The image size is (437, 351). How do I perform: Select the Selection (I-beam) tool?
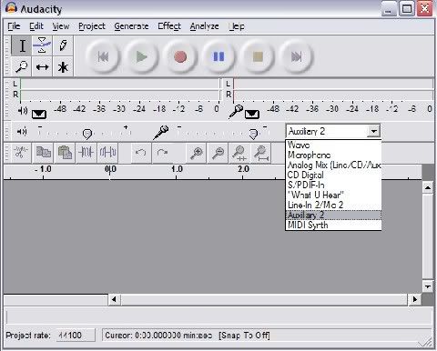click(22, 45)
